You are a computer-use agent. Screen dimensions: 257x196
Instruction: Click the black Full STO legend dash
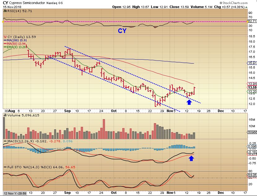tap(5, 167)
